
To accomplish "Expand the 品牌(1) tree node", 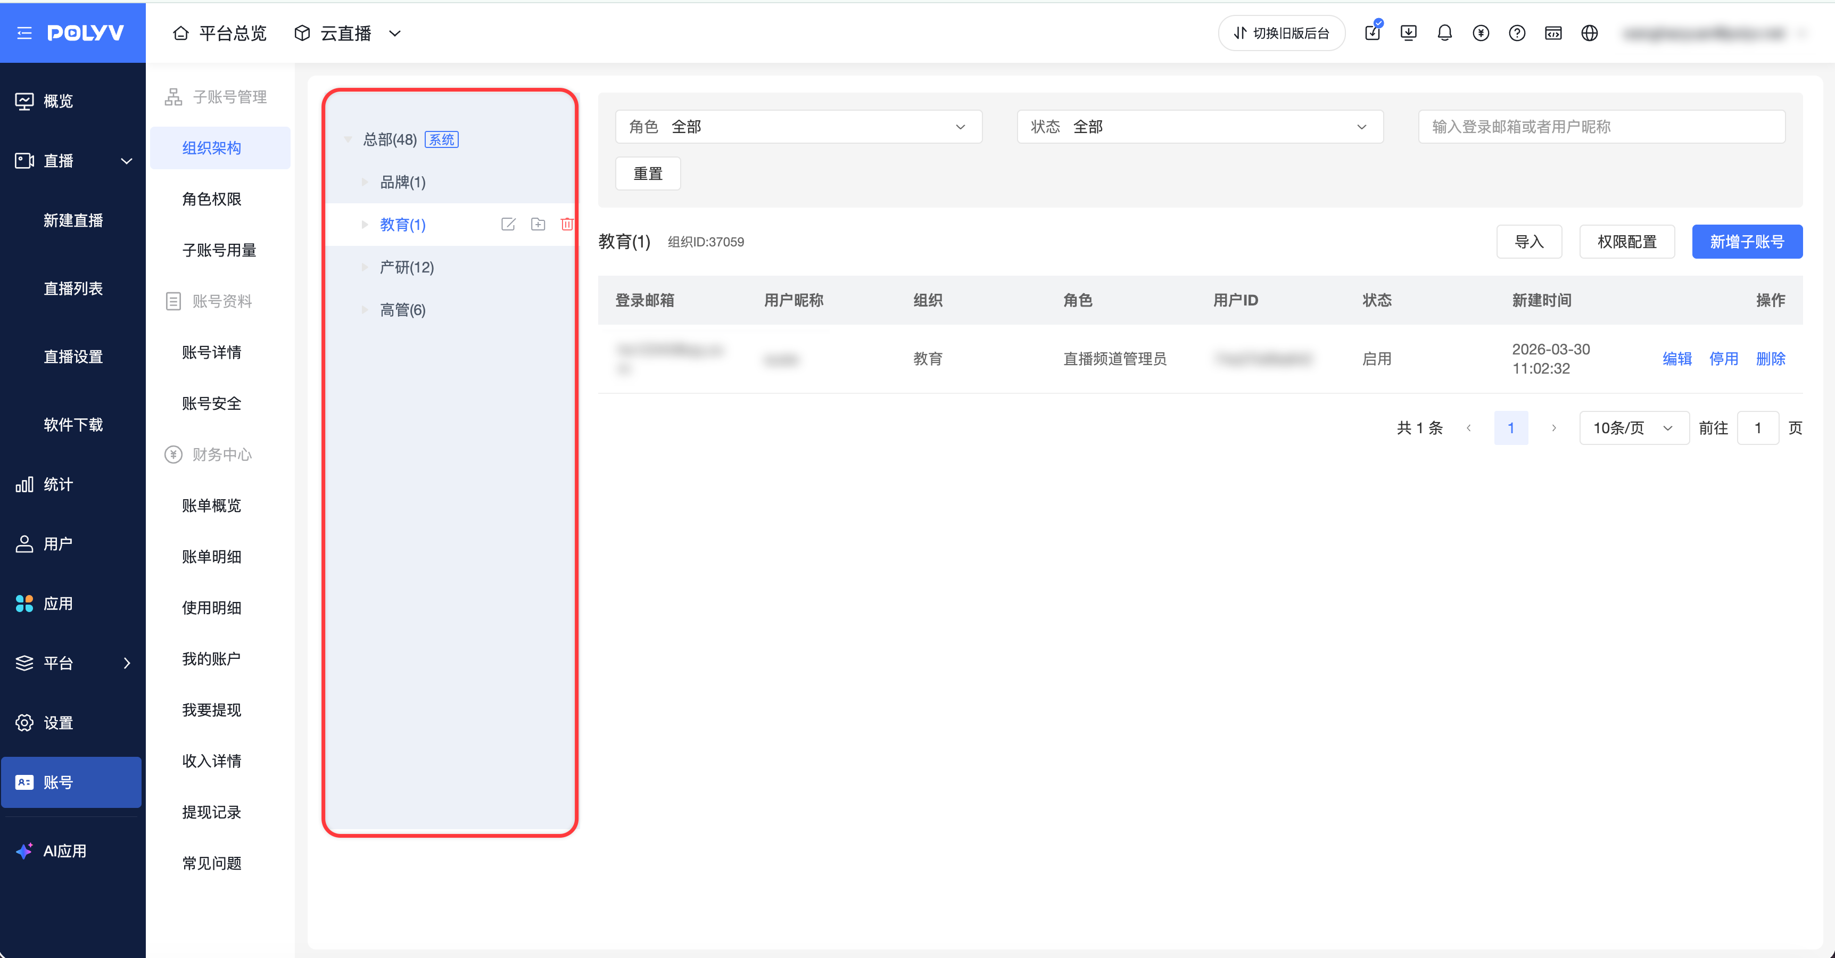I will pyautogui.click(x=365, y=183).
